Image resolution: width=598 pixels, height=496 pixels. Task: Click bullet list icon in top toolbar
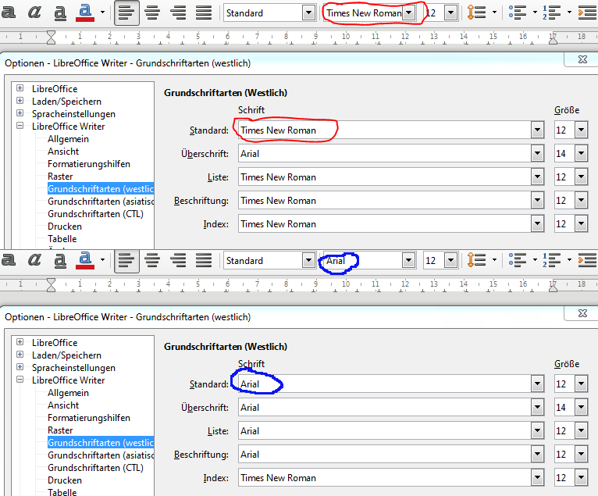tap(517, 13)
